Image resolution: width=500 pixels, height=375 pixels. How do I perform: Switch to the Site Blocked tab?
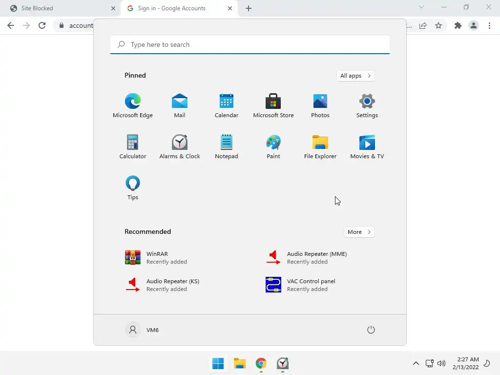59,8
